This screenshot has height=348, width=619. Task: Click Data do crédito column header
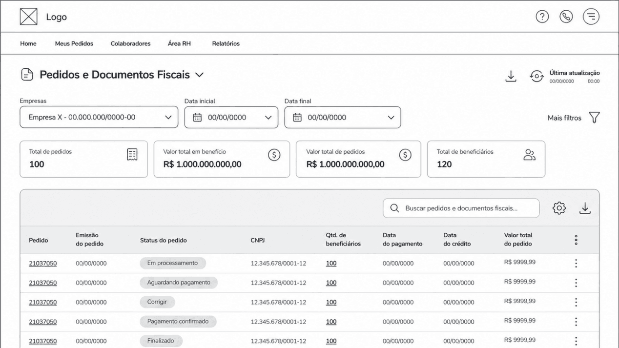click(x=457, y=240)
